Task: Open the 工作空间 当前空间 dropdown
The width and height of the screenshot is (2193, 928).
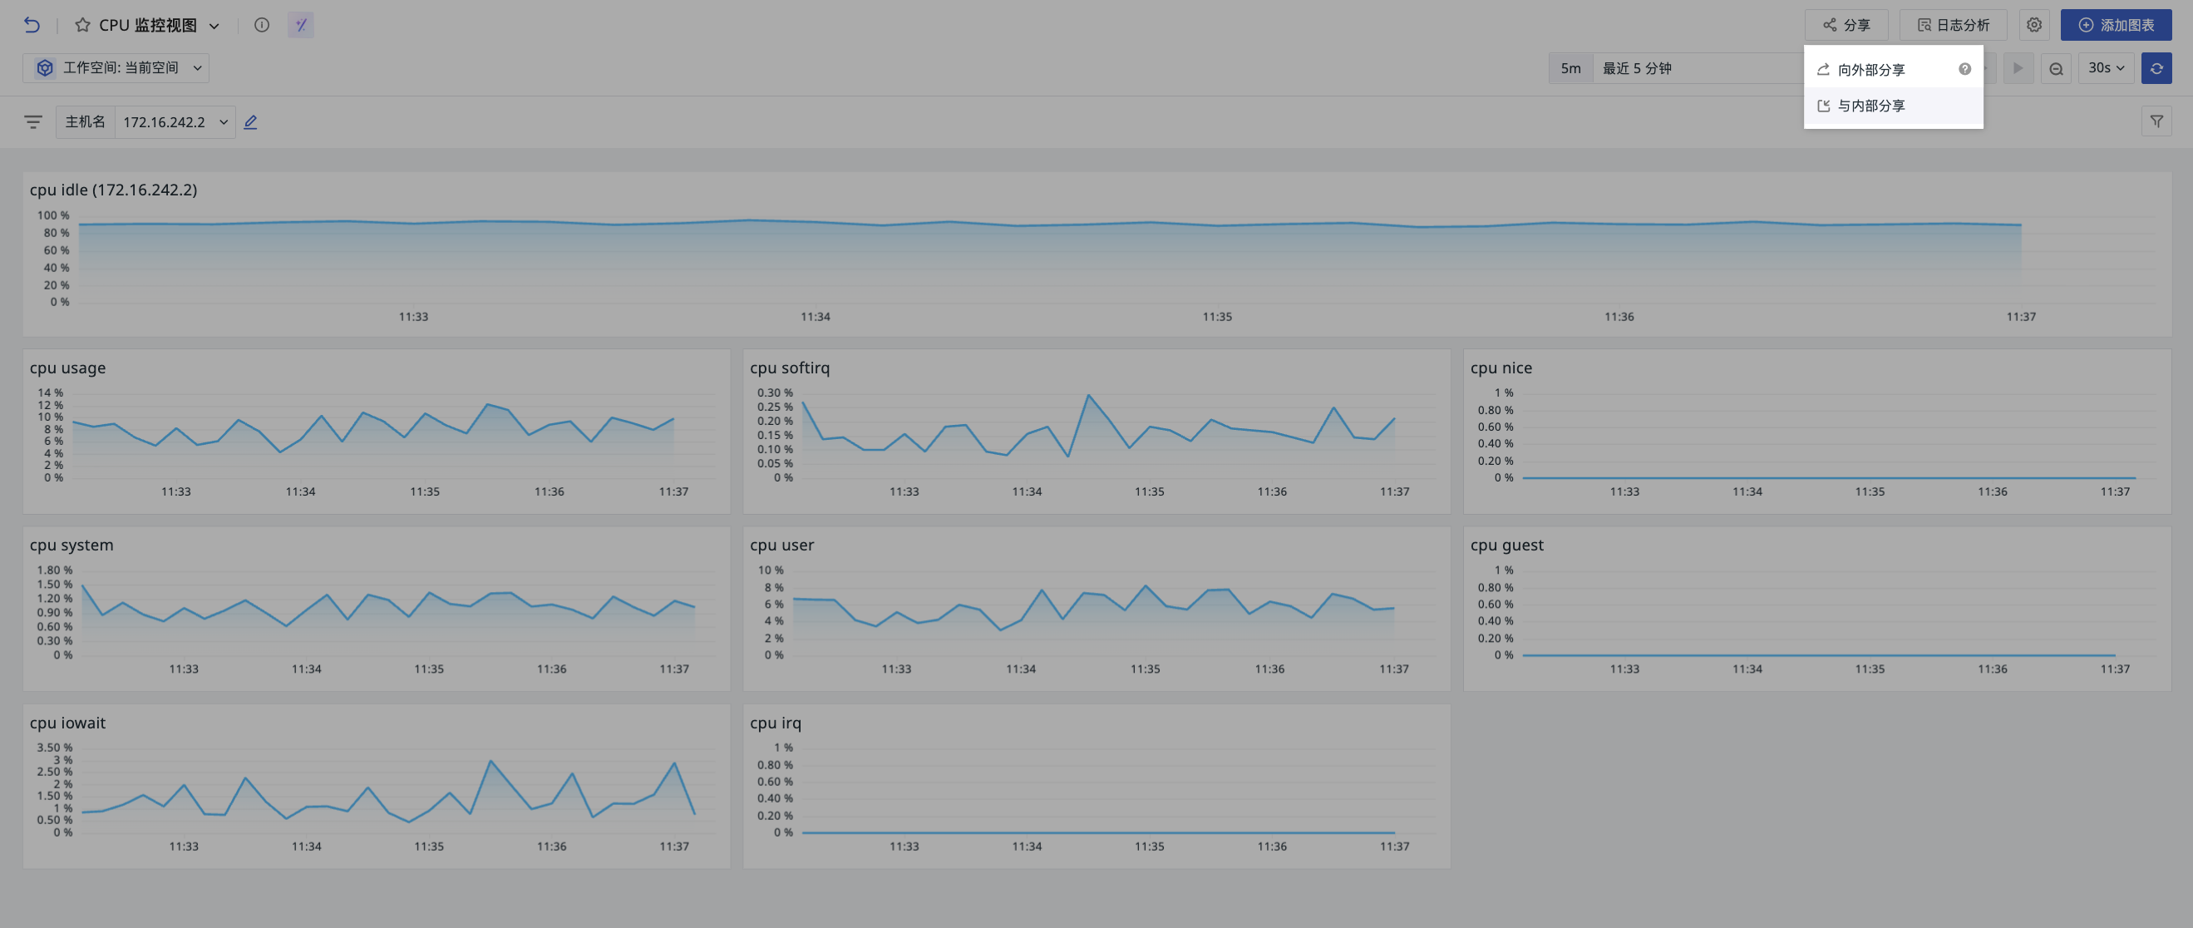Action: coord(116,68)
